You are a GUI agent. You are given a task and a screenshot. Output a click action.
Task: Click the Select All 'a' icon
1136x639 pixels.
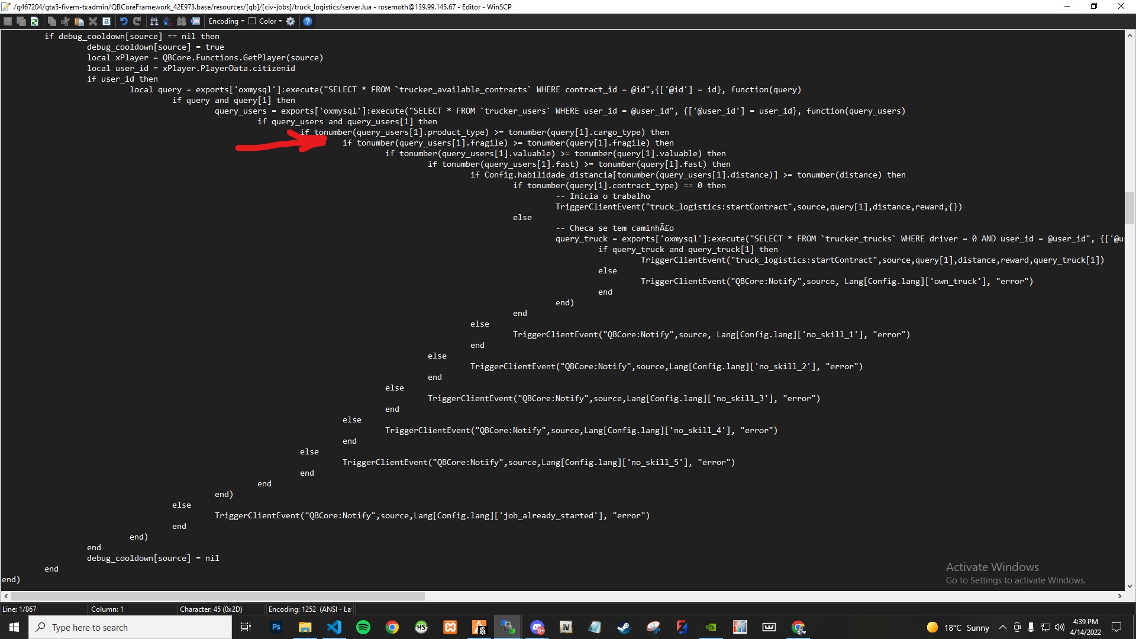pyautogui.click(x=106, y=21)
